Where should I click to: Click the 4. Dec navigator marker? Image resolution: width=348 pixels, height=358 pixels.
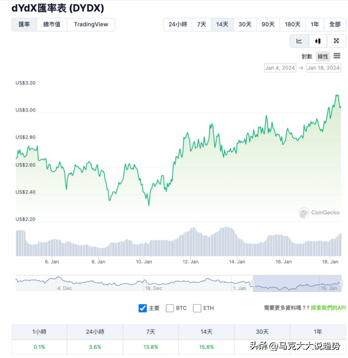click(65, 288)
